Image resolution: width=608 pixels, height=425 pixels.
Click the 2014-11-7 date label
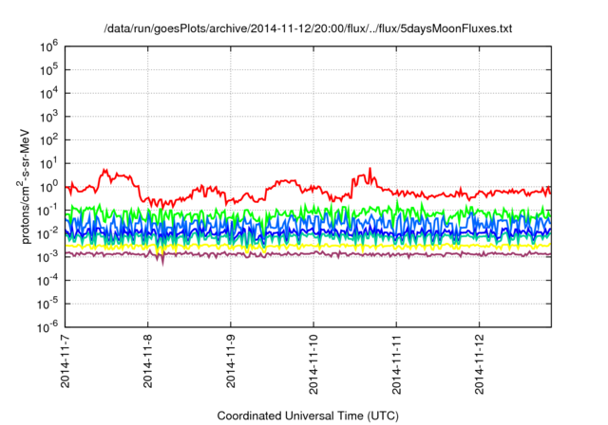coord(66,360)
